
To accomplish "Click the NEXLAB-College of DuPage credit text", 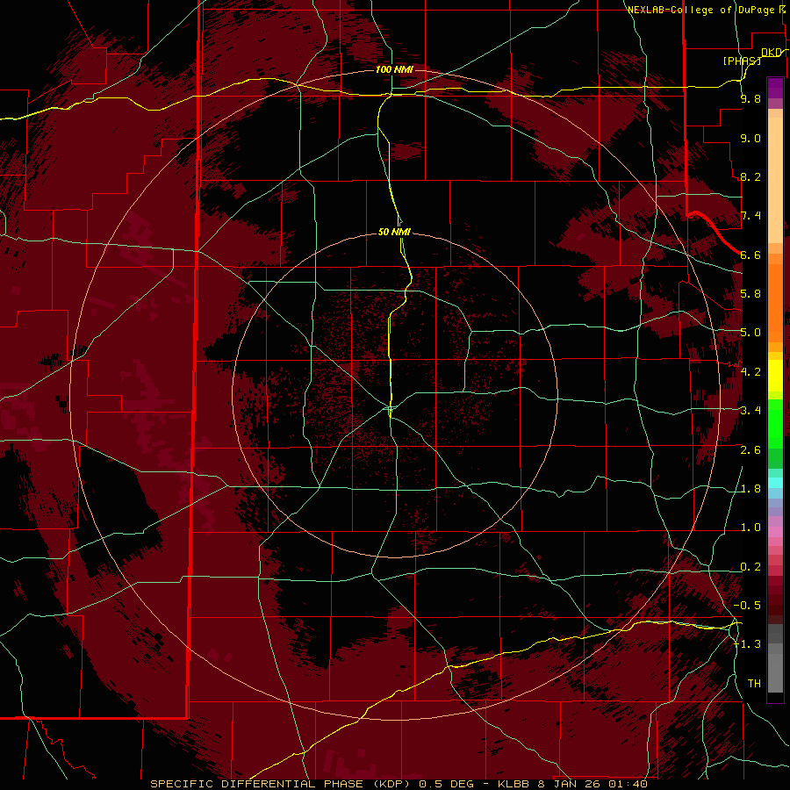I will tap(701, 10).
